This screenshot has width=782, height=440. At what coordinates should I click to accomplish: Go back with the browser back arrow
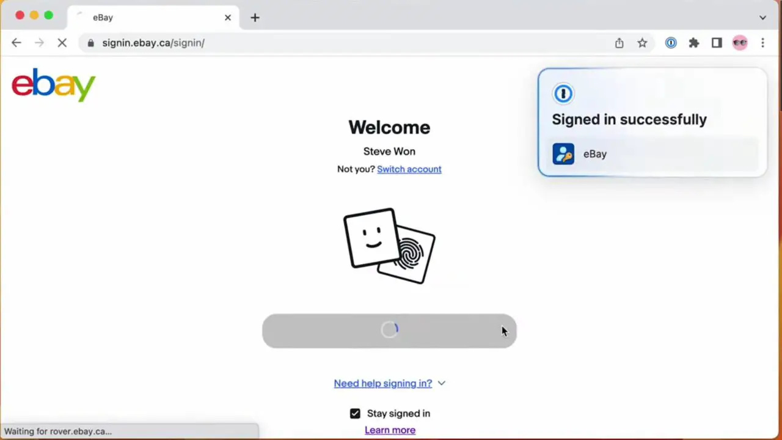(16, 43)
